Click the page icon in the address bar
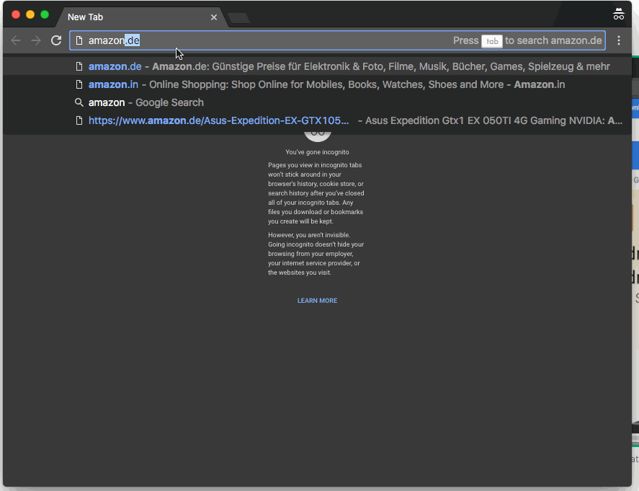639x491 pixels. click(x=79, y=40)
